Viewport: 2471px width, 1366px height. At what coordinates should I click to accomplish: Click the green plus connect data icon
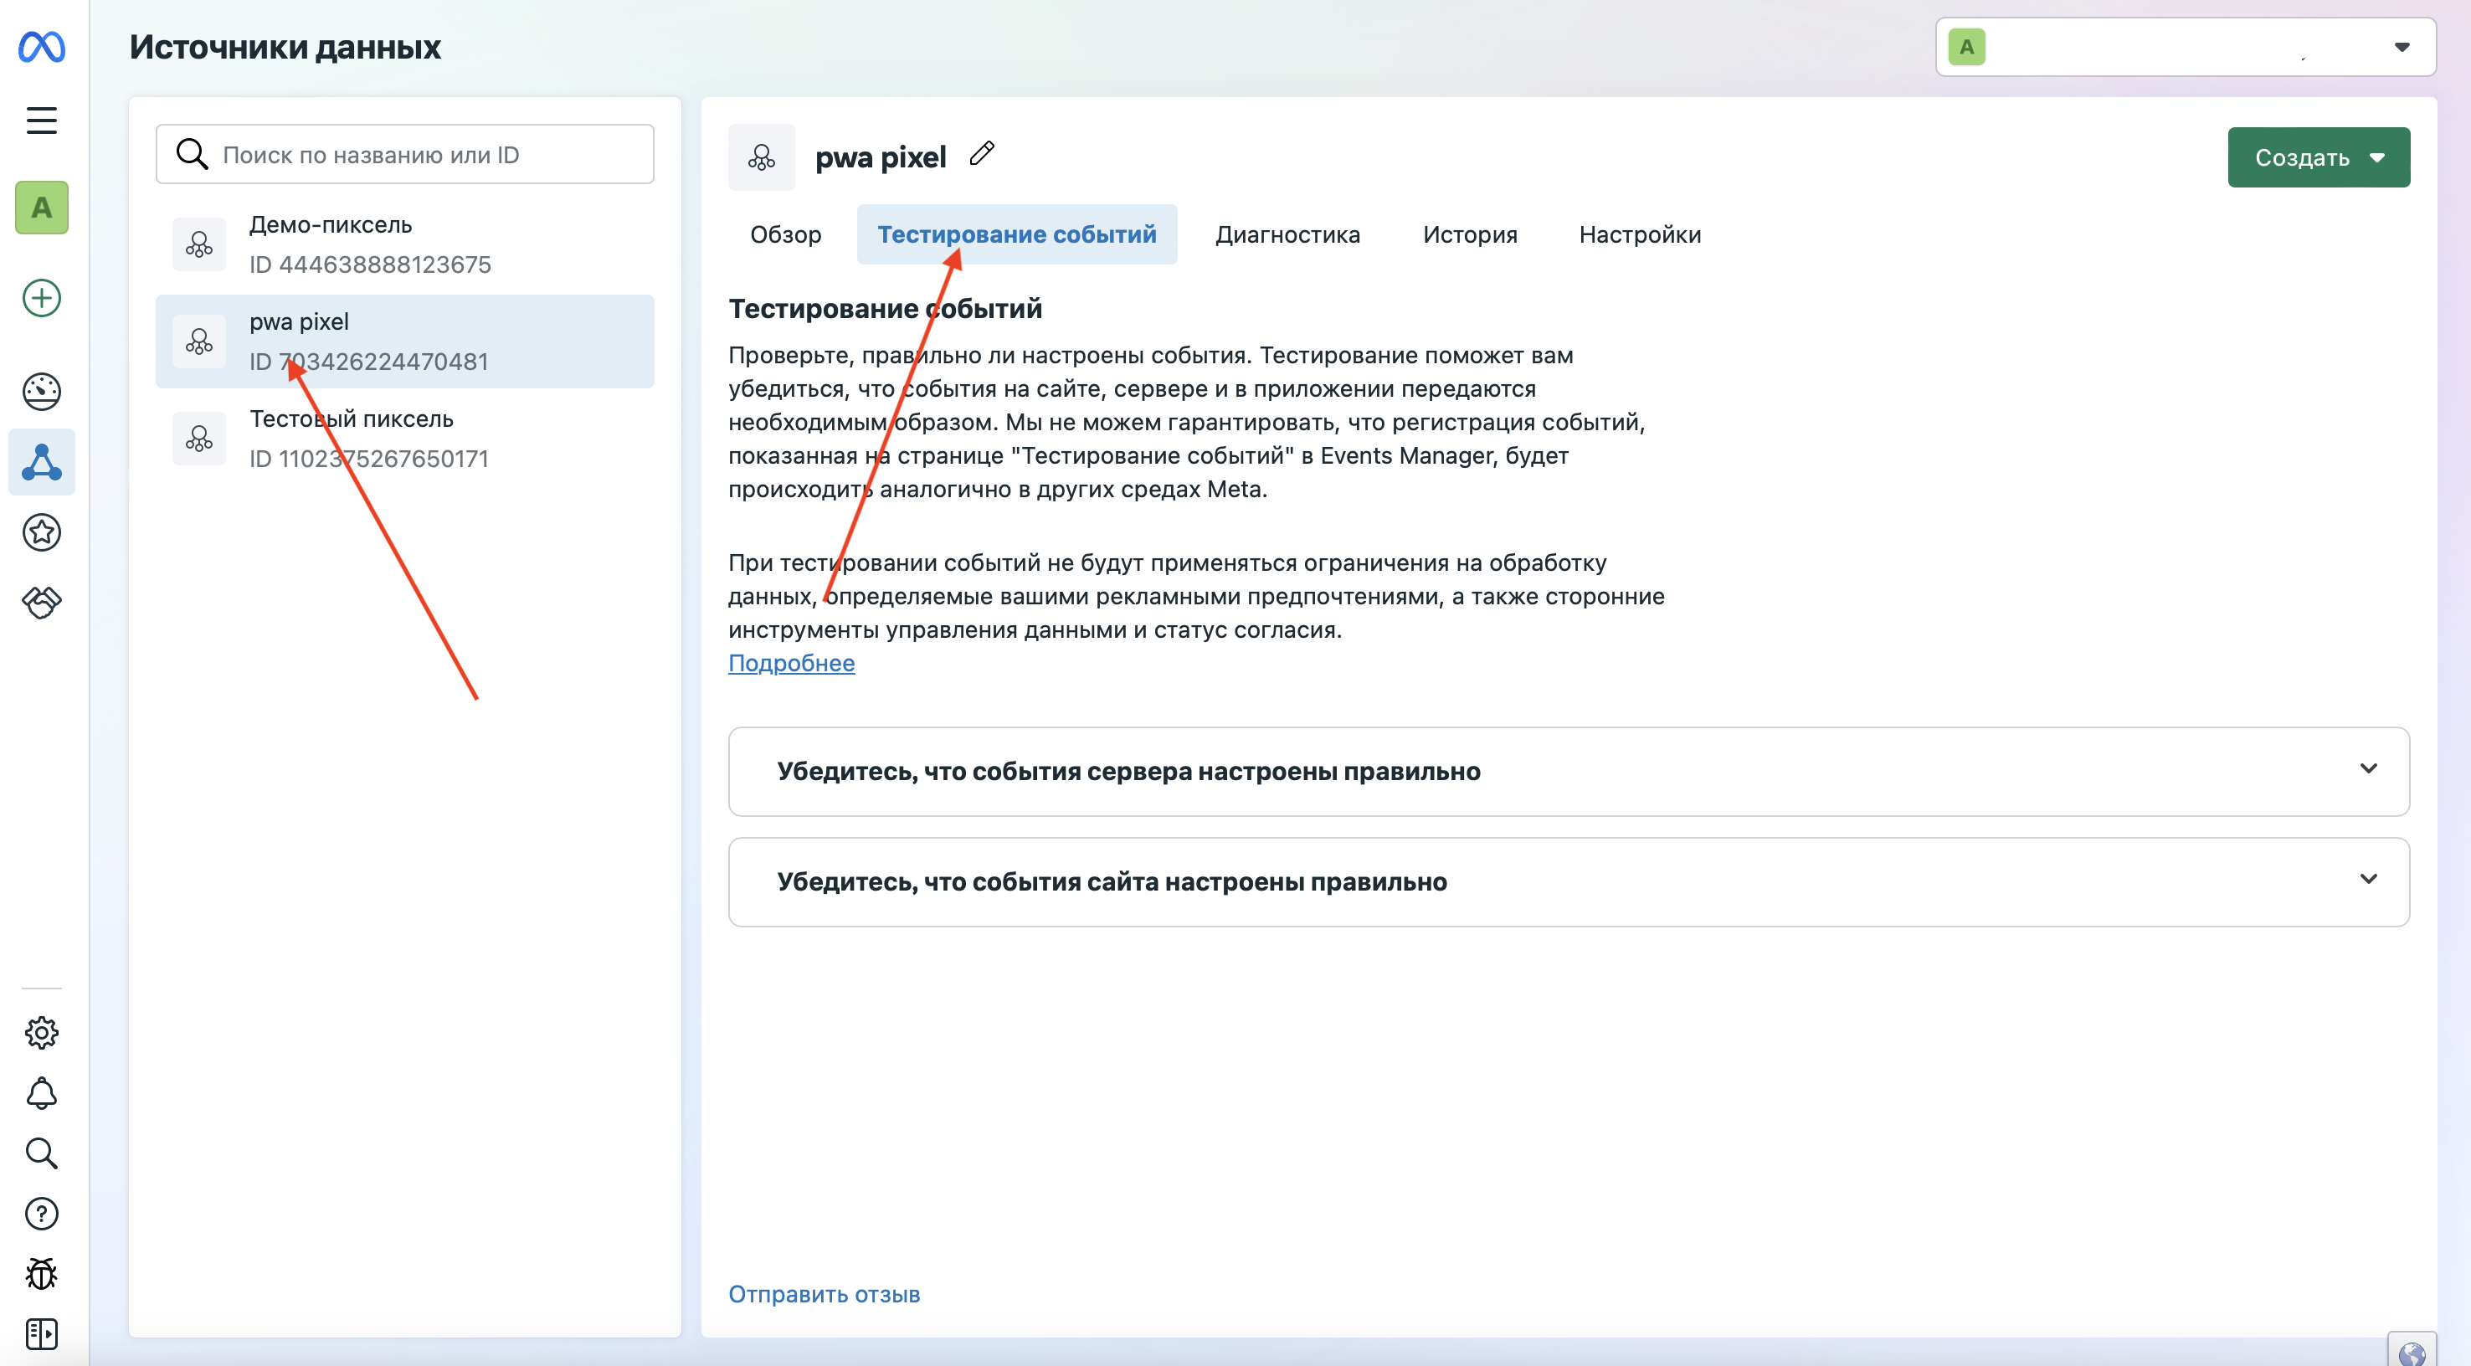click(41, 298)
